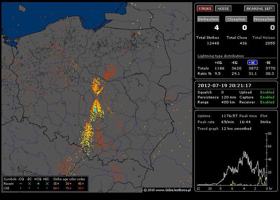Image resolution: width=280 pixels, height=200 pixels.
Task: Click the BEARING 187° button
Action: point(259,8)
